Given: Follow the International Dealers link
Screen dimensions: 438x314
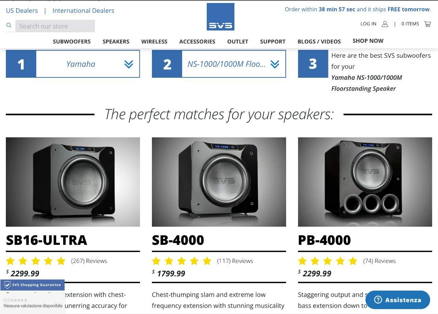Looking at the screenshot, I should click(x=83, y=11).
